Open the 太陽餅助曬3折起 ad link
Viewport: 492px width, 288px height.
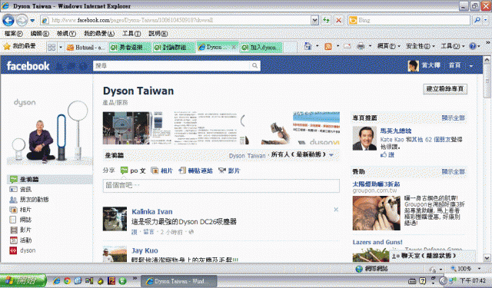(x=376, y=184)
